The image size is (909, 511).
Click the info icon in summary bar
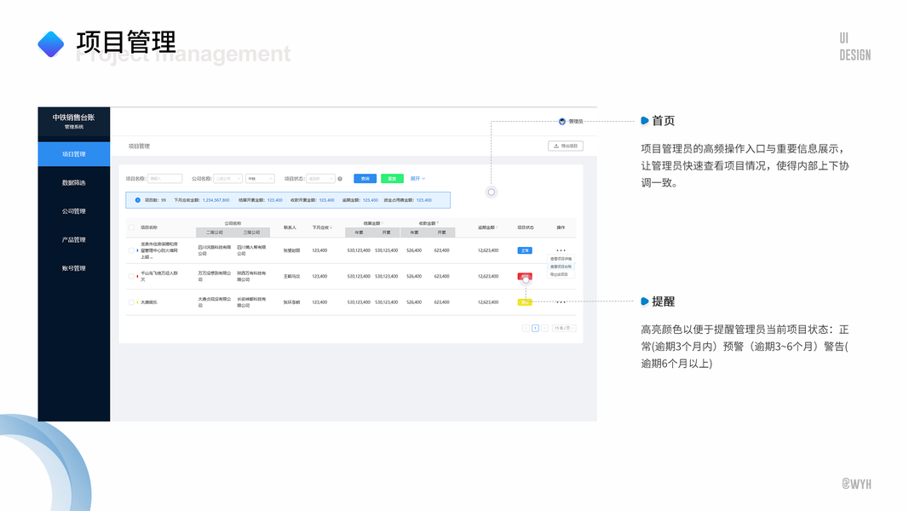[137, 200]
